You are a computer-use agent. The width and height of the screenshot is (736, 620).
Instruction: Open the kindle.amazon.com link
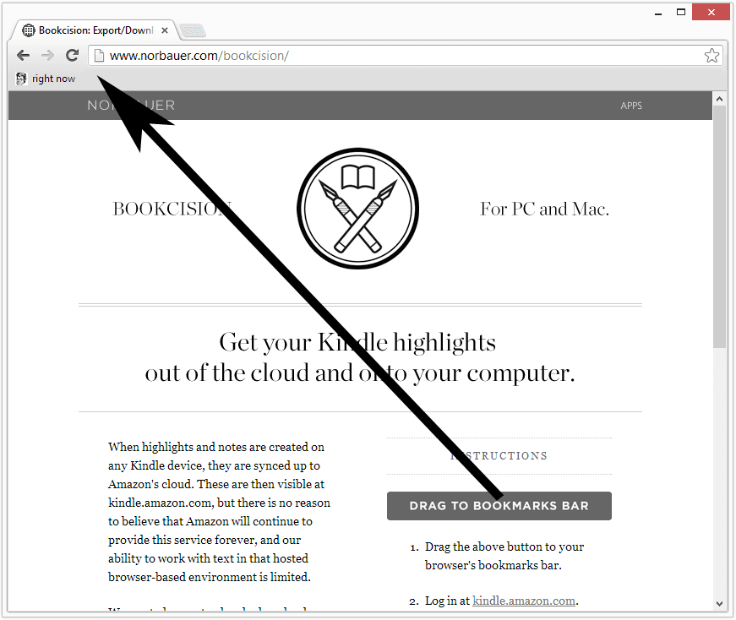[523, 601]
